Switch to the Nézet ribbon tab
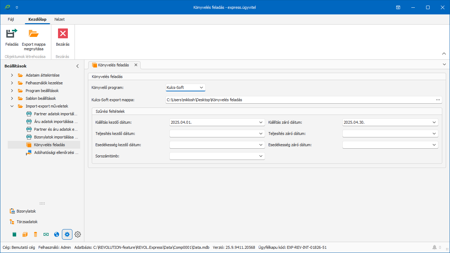Screen dimensions: 450x253 click(x=59, y=19)
